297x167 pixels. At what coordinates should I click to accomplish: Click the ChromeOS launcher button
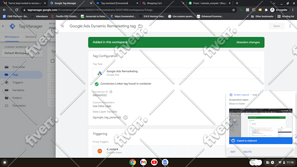coord(5,162)
